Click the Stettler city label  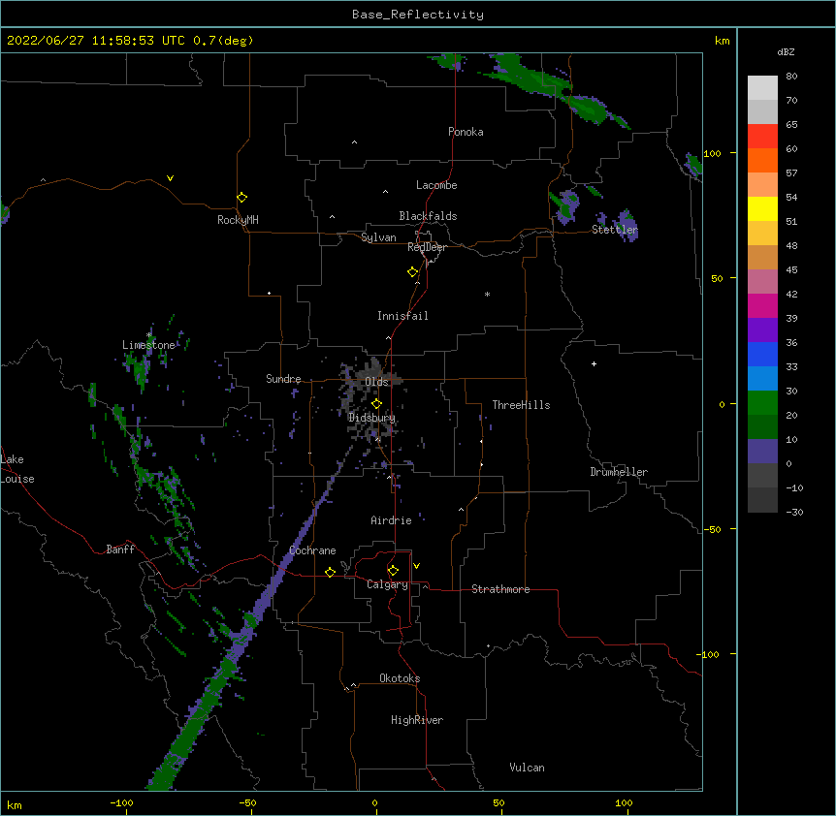tap(615, 230)
